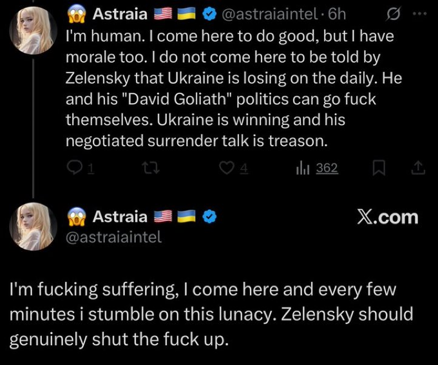Screen dimensions: 438x365
Task: Click the Astraia display name in lower post
Action: [120, 217]
